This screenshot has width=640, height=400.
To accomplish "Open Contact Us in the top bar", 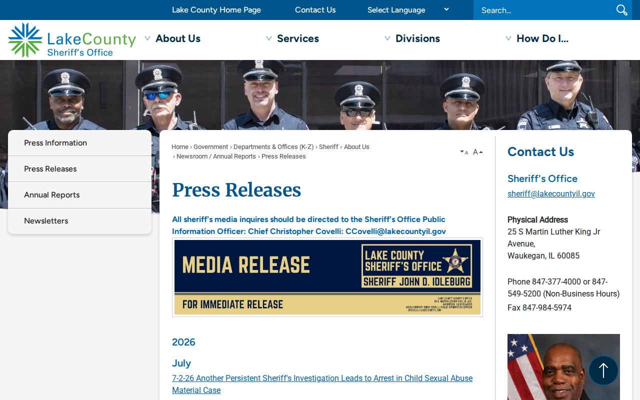I will pos(315,10).
